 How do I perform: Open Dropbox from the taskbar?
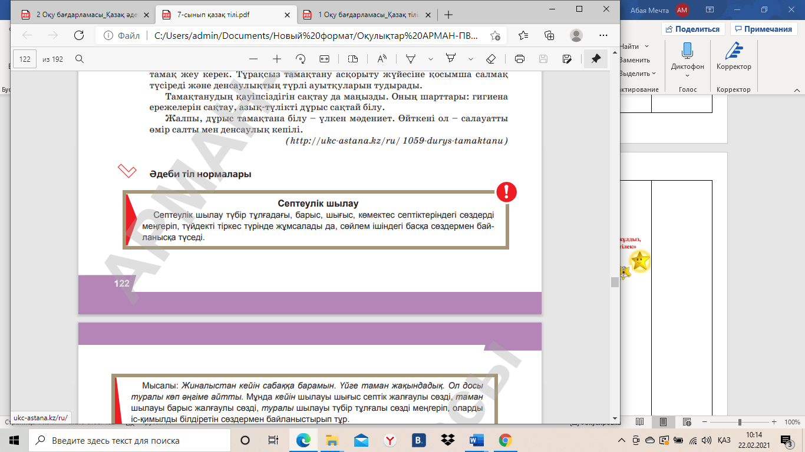tap(447, 440)
